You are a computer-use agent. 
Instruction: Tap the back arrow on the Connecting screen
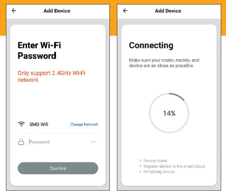[x=125, y=11]
